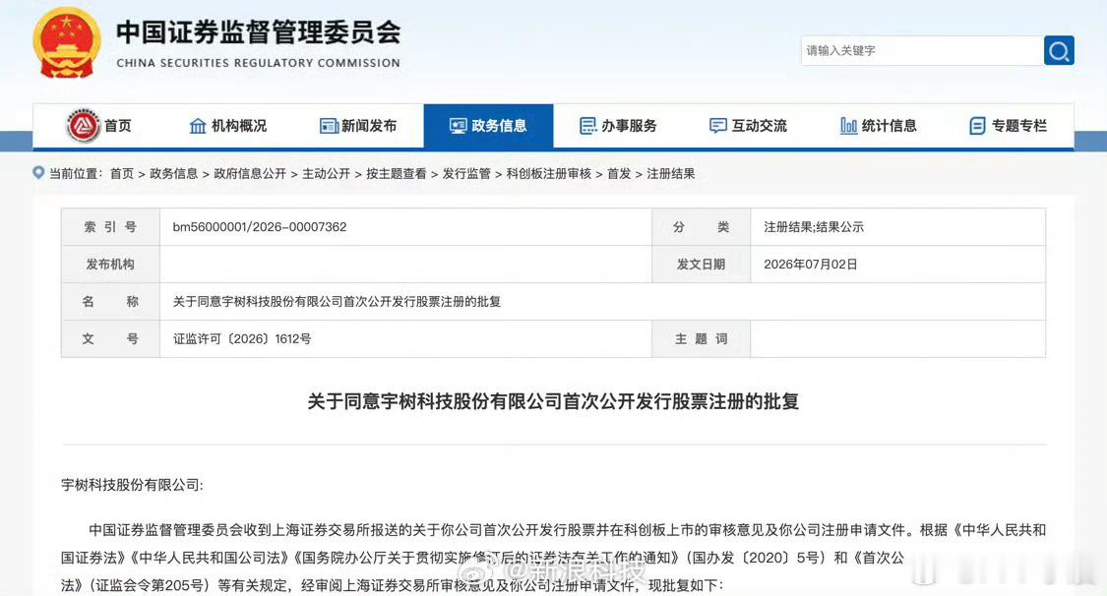This screenshot has width=1107, height=596.
Task: Open the 办事服务 menu item
Action: click(629, 126)
